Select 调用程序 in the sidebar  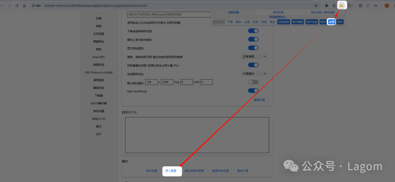tap(98, 80)
